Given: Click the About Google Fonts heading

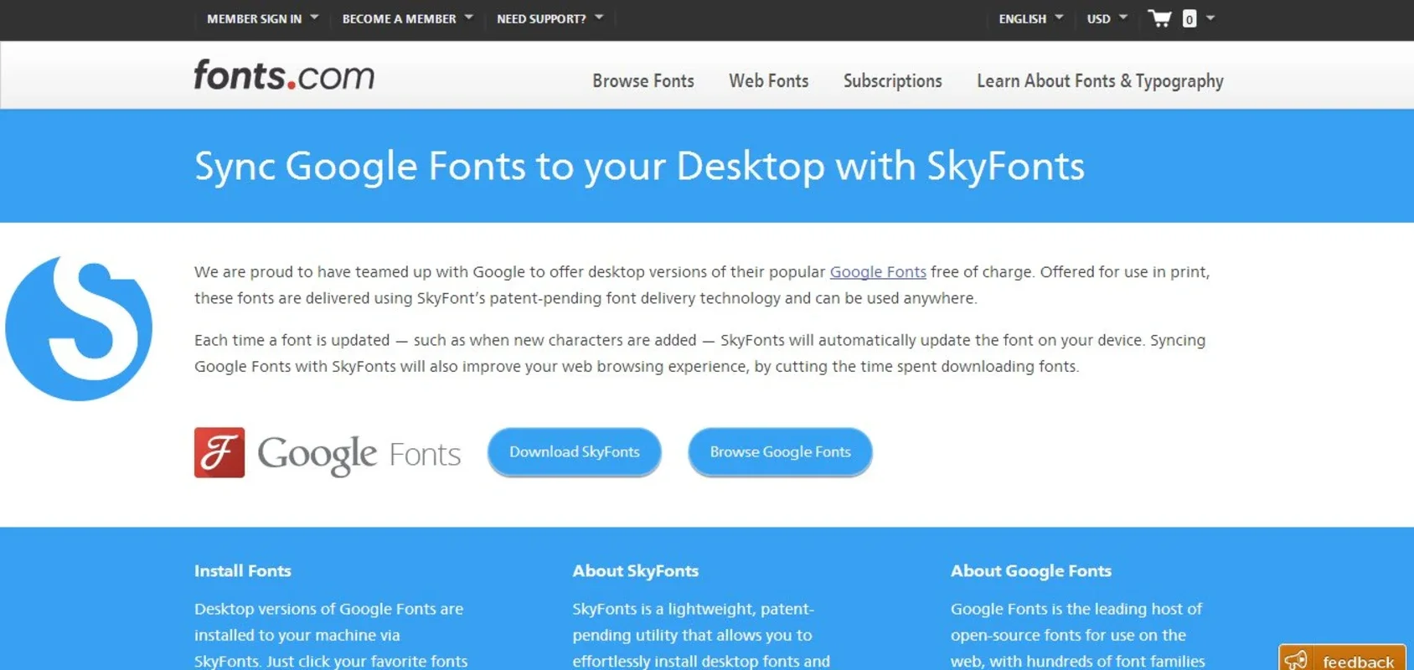Looking at the screenshot, I should (x=1030, y=571).
